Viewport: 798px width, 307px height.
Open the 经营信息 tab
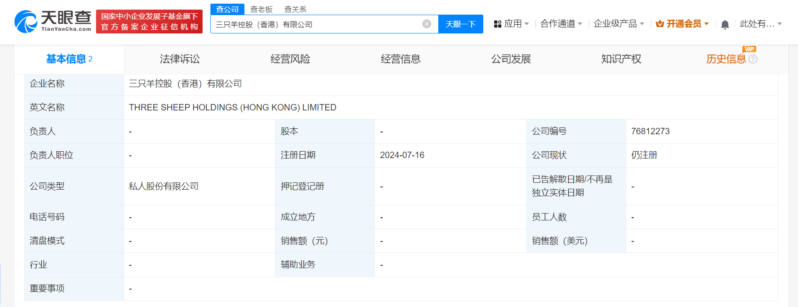[x=401, y=59]
